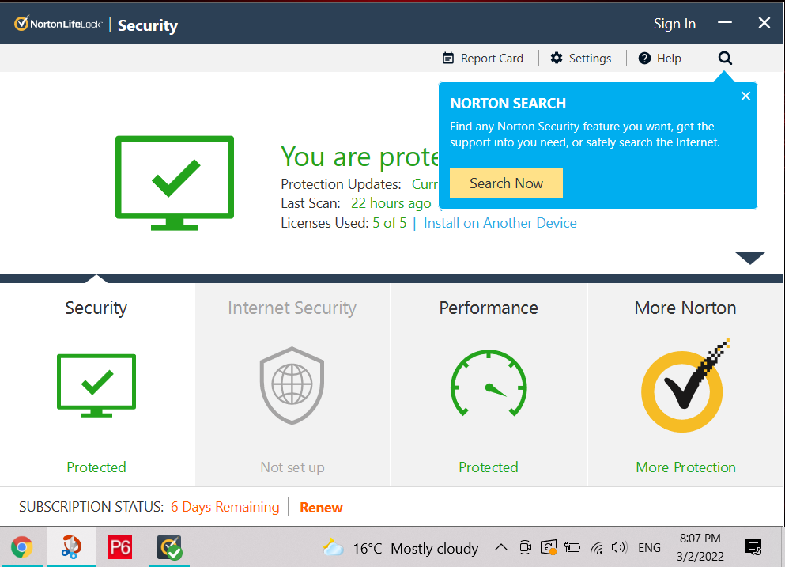Open the taskbar clock showing 8:07 PM
The width and height of the screenshot is (785, 567).
pyautogui.click(x=700, y=547)
